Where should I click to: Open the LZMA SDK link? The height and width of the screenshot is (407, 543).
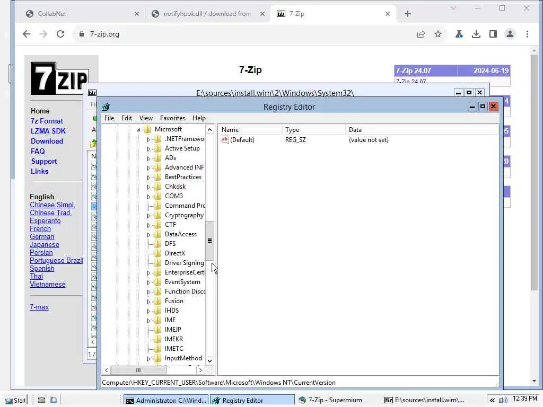click(x=48, y=131)
